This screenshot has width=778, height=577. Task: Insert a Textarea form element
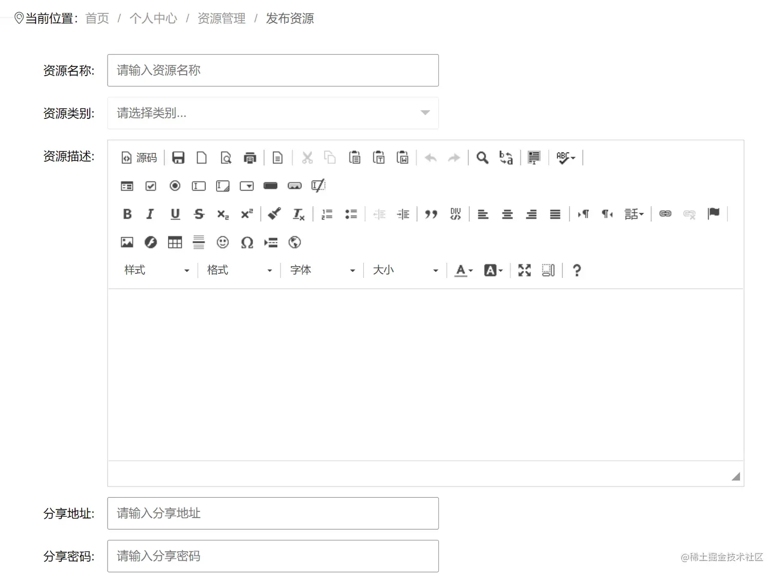click(x=223, y=186)
